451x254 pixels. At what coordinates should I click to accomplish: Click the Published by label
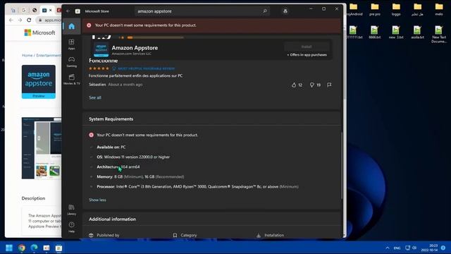pos(108,235)
